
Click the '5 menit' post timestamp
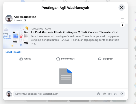(x=18, y=20)
